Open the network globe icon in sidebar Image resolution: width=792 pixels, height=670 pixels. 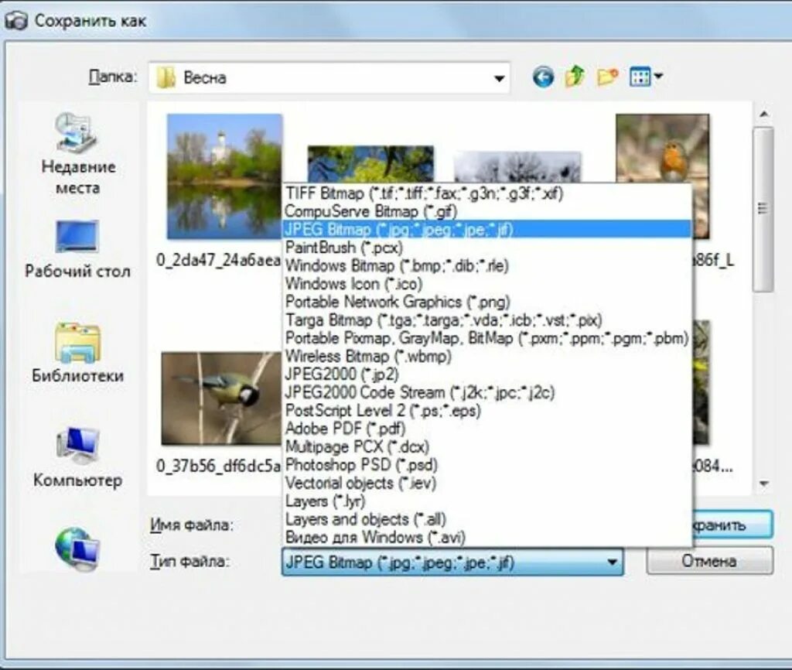77,549
